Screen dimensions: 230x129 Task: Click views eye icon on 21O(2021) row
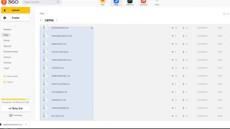pyautogui.click(x=172, y=68)
